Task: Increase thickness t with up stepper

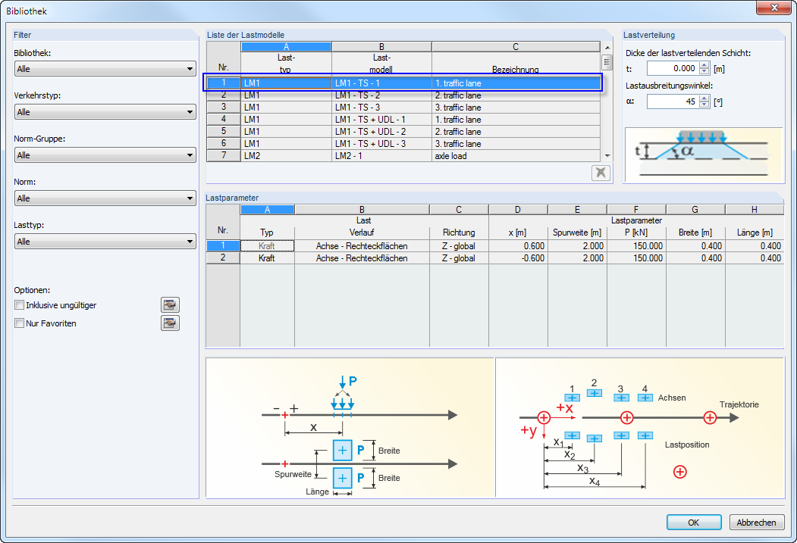Action: [x=704, y=65]
